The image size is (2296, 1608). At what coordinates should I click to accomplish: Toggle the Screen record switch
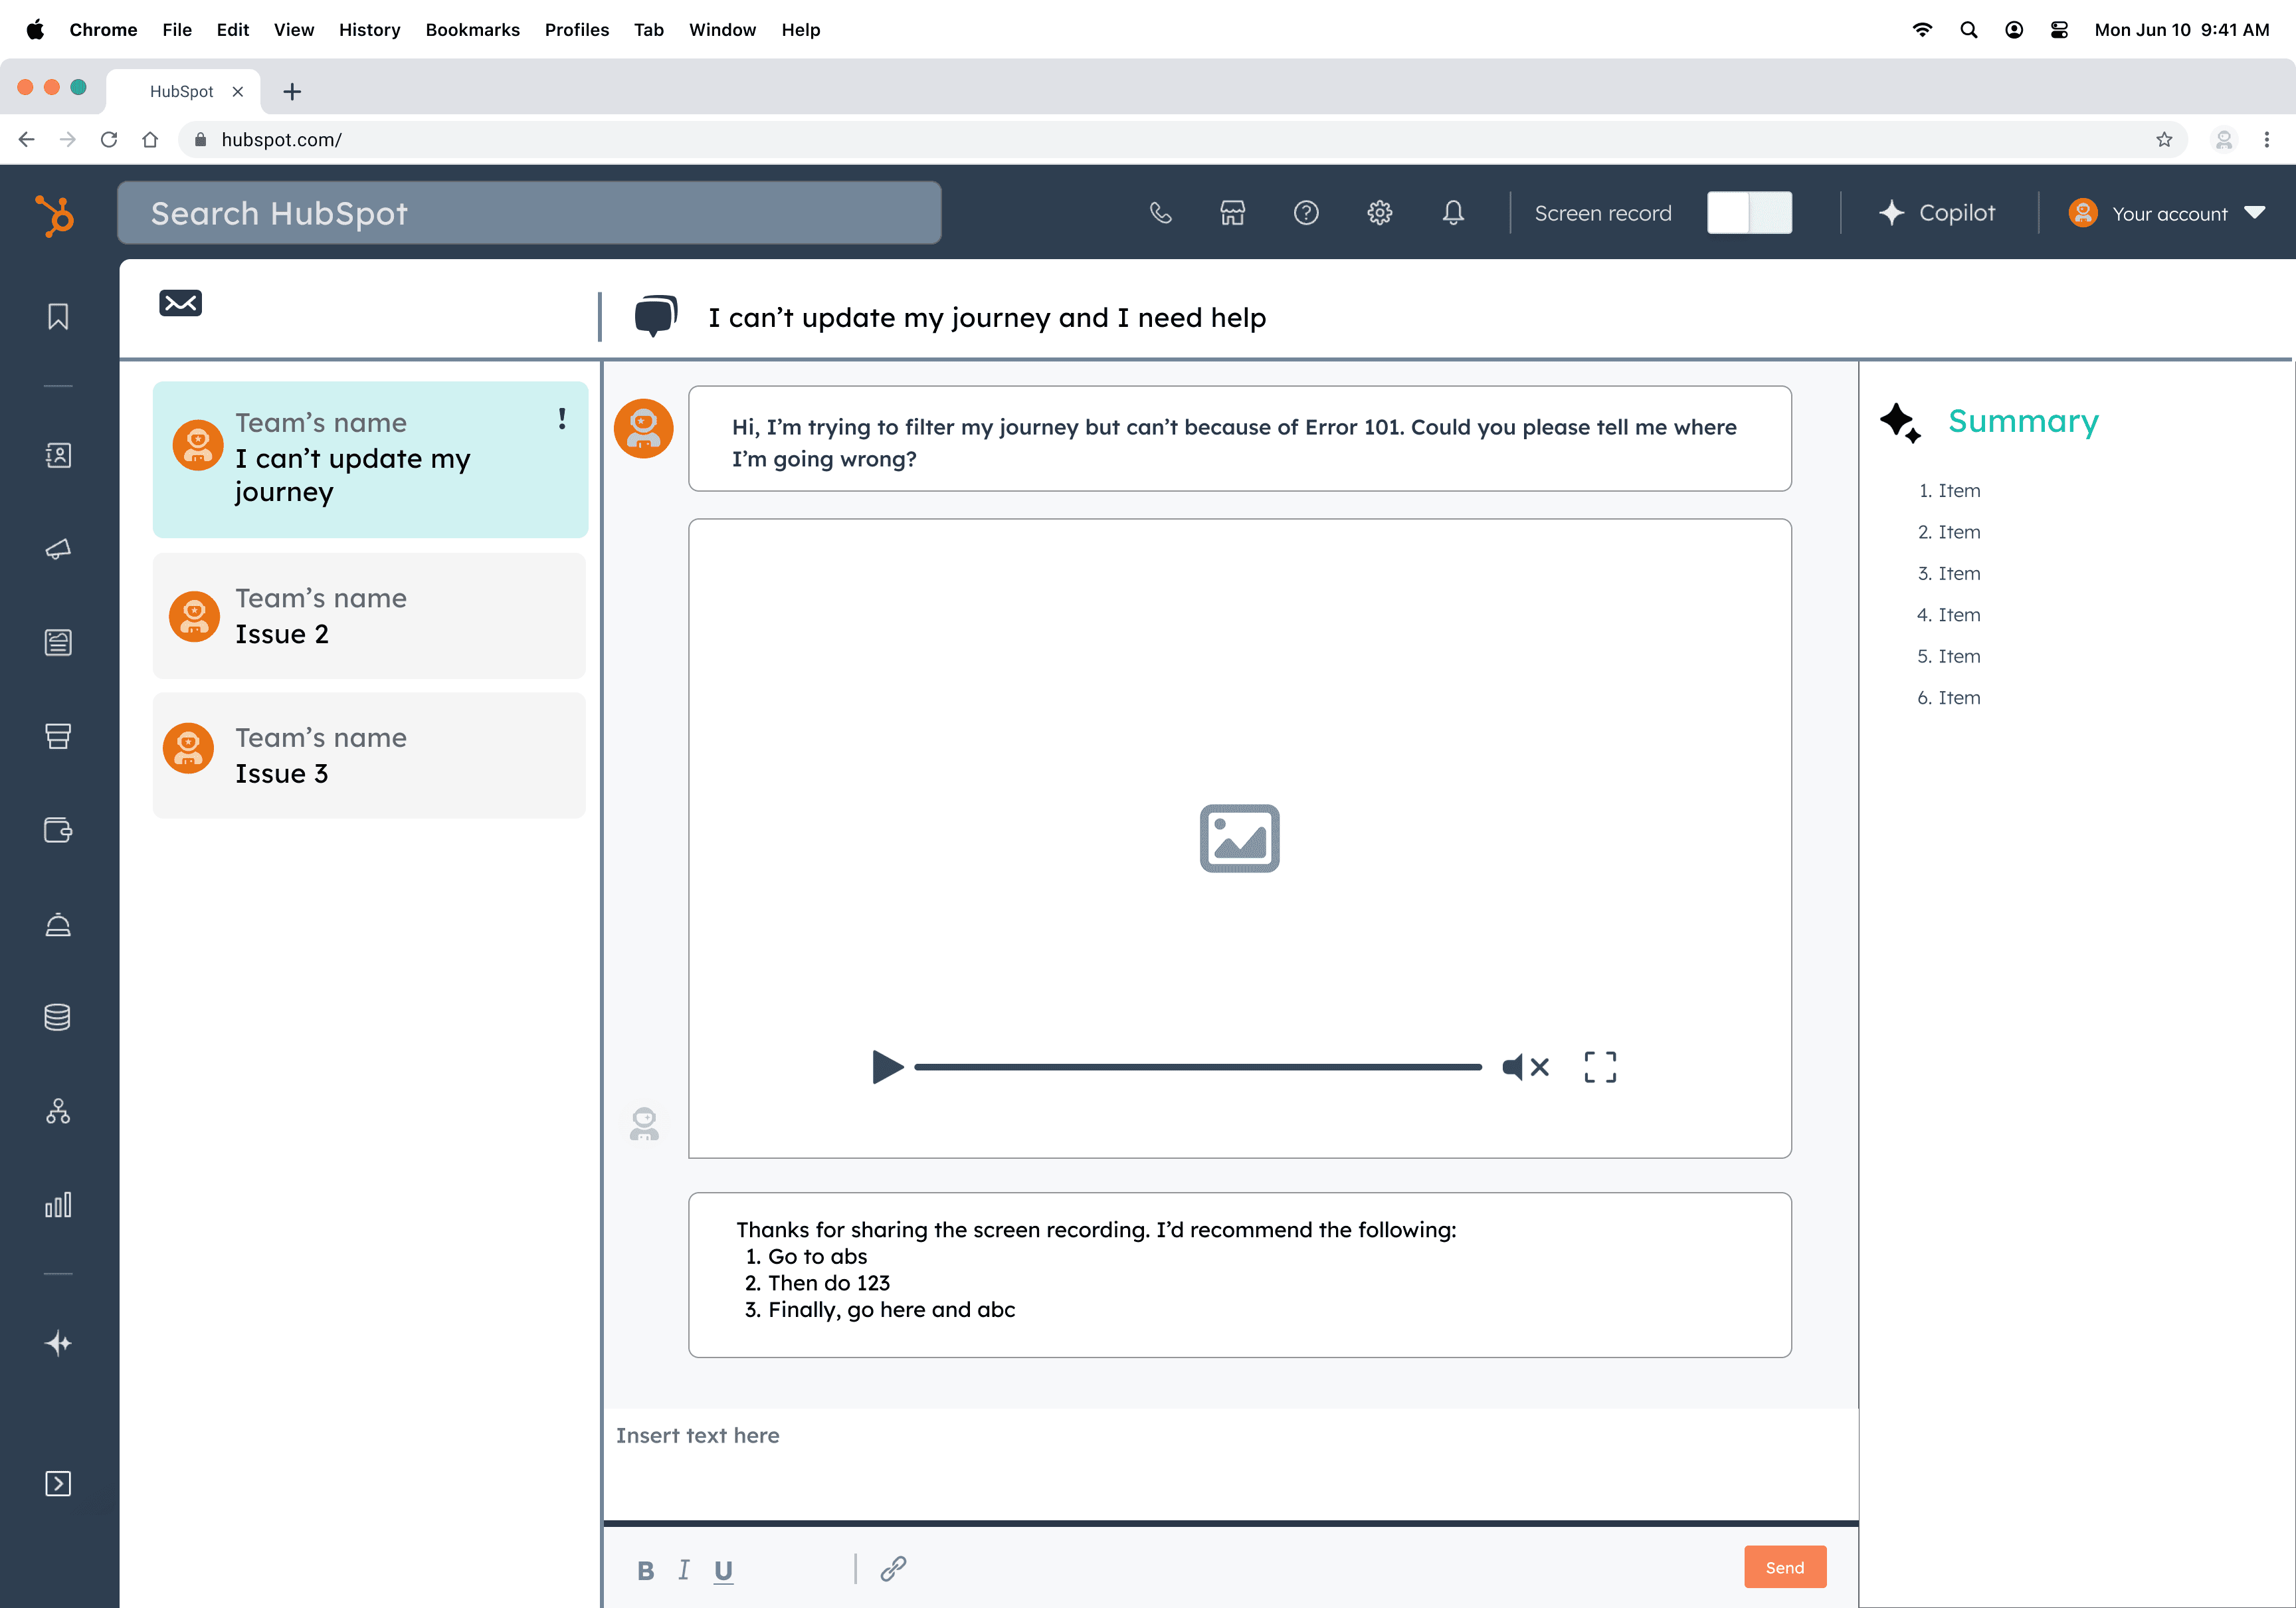tap(1749, 213)
